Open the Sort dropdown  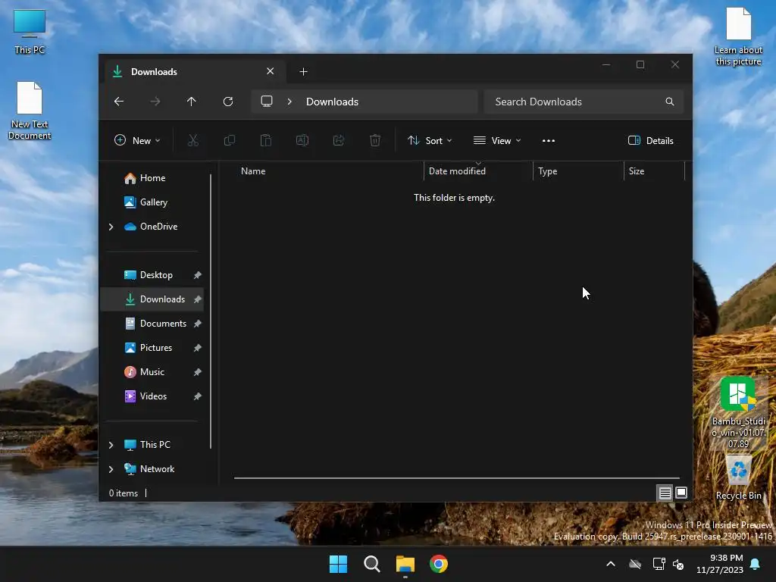point(430,140)
